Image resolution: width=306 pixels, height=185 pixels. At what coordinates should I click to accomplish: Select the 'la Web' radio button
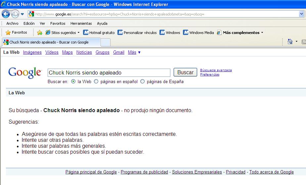coord(73,81)
